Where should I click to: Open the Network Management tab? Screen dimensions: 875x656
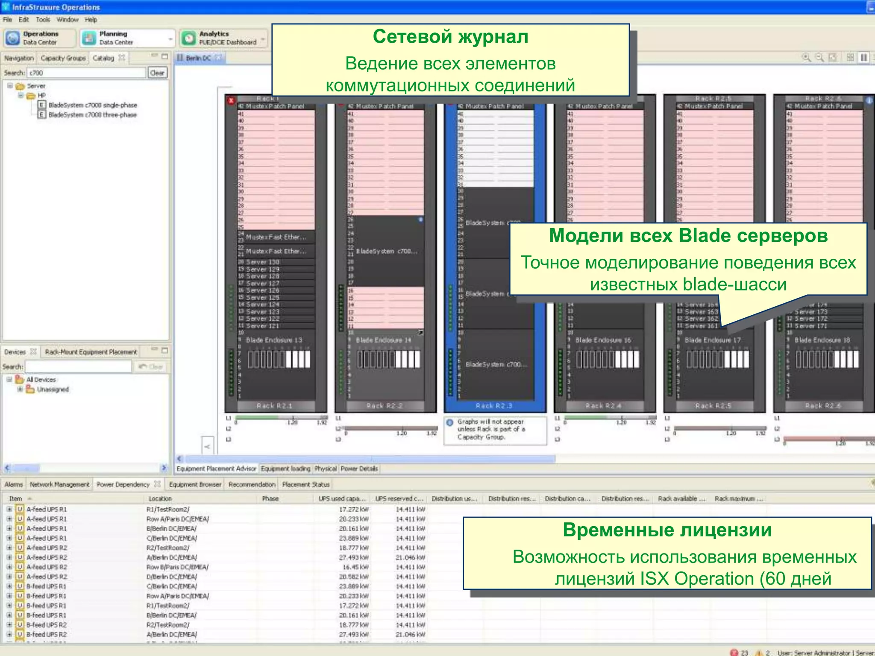point(59,484)
